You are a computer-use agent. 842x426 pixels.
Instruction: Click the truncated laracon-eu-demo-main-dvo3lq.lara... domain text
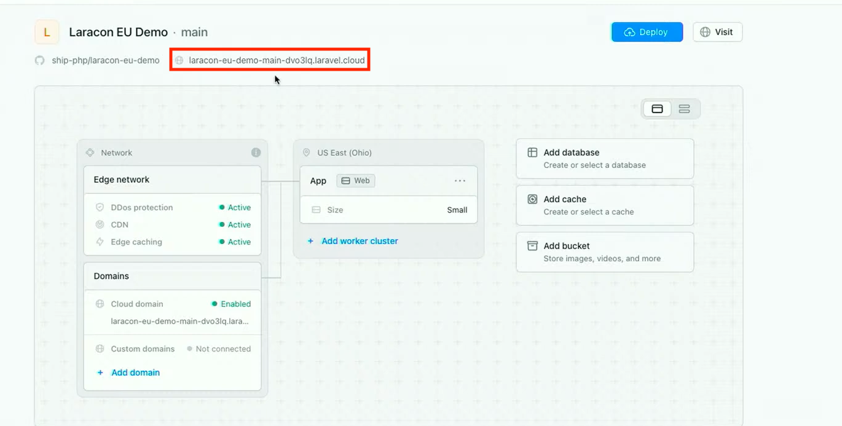pos(180,321)
